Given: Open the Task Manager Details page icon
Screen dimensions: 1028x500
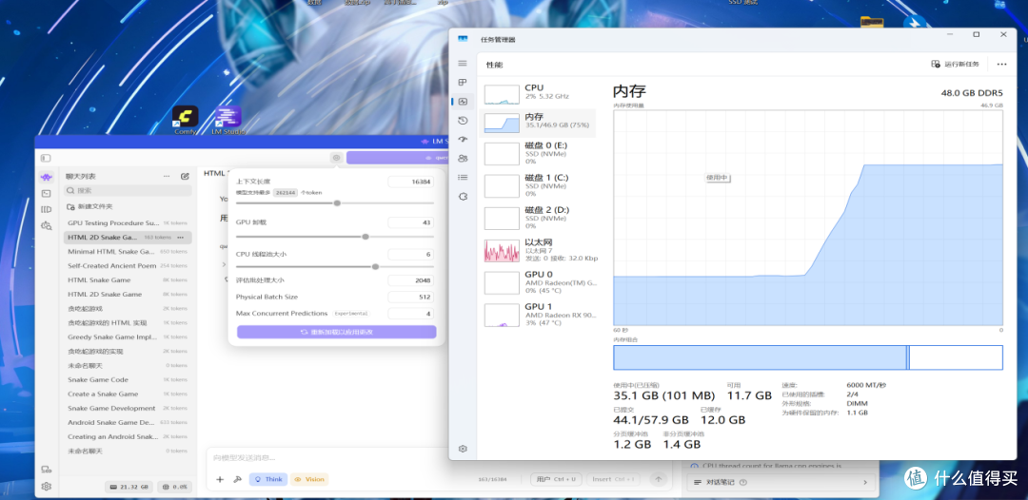Looking at the screenshot, I should click(x=463, y=178).
